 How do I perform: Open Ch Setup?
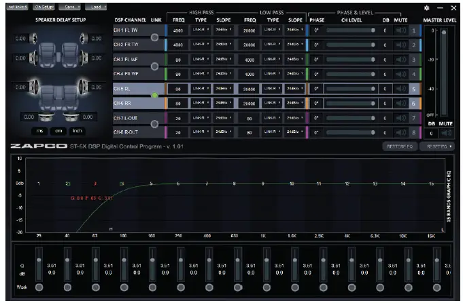tap(44, 7)
